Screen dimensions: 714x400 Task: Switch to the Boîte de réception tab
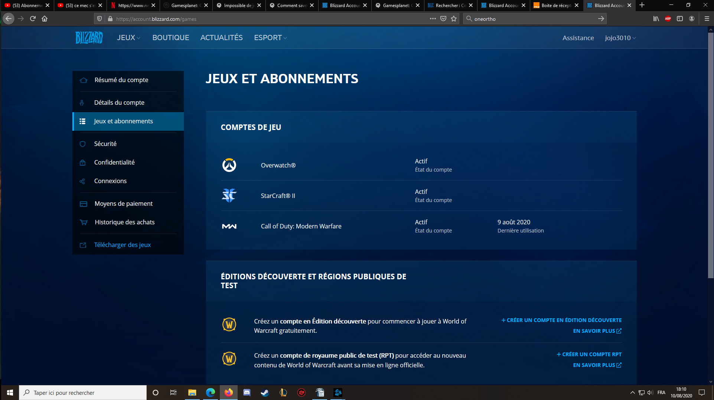pos(556,5)
